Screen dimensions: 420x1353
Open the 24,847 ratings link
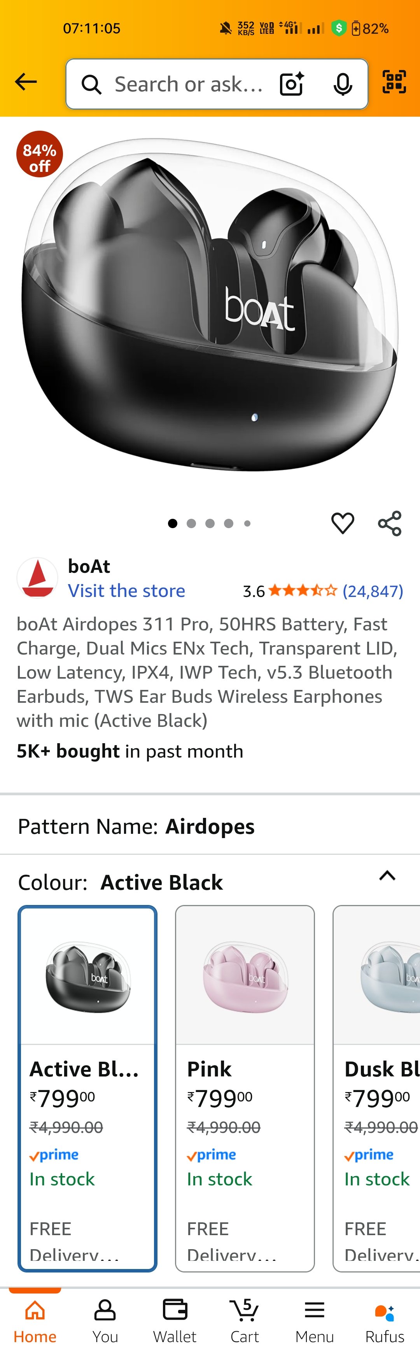pos(373,592)
